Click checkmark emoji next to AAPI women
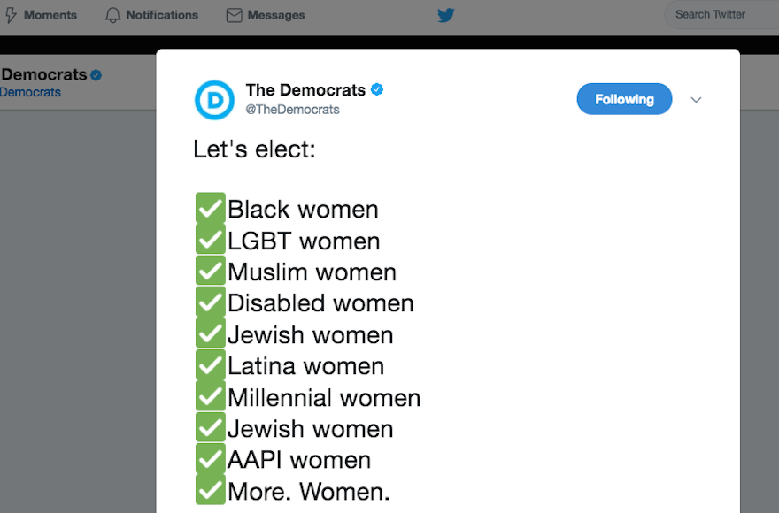 coord(211,458)
